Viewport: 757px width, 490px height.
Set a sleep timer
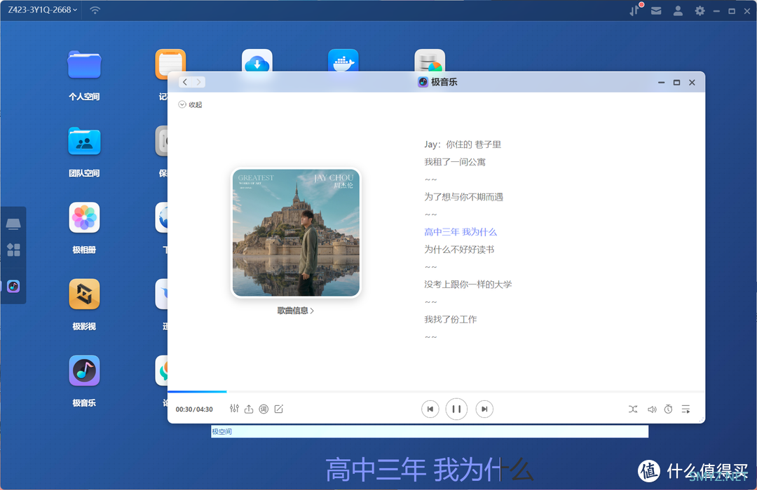(668, 409)
